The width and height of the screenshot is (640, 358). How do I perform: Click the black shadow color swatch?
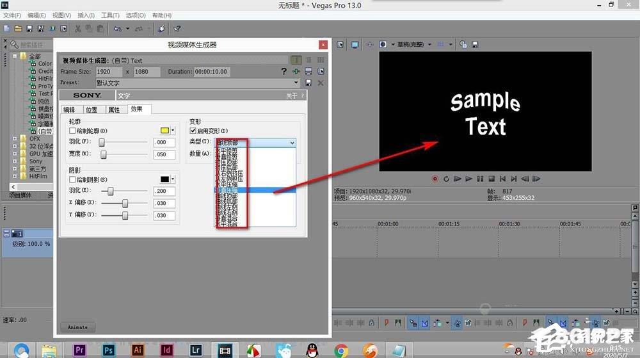[165, 179]
